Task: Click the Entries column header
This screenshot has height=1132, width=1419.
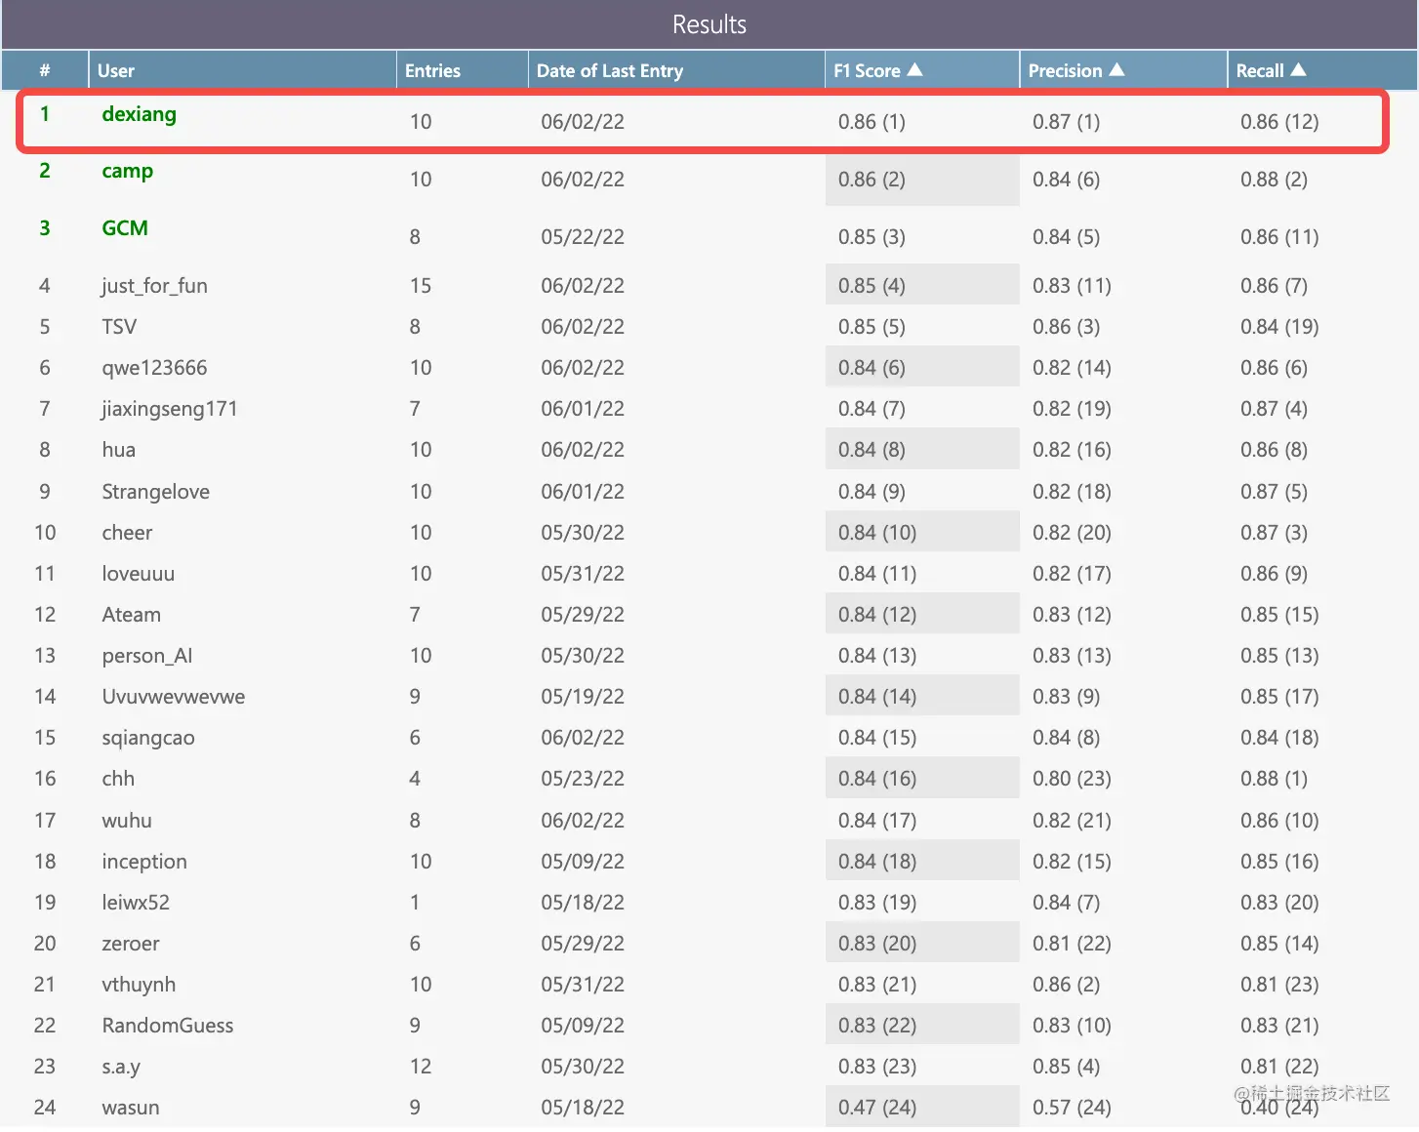Action: click(x=432, y=70)
